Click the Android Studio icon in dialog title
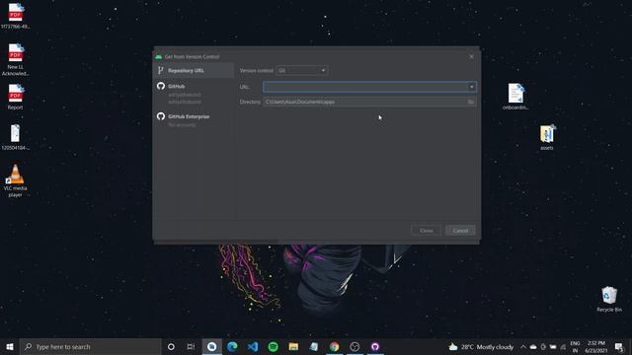Screen dimensions: 632x355 (x=159, y=57)
